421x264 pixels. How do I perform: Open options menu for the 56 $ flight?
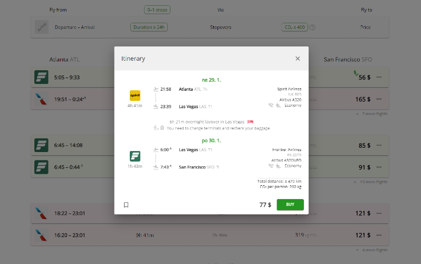coord(379,77)
